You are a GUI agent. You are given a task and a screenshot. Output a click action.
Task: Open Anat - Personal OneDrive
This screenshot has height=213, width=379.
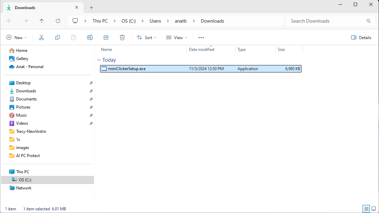pos(30,67)
